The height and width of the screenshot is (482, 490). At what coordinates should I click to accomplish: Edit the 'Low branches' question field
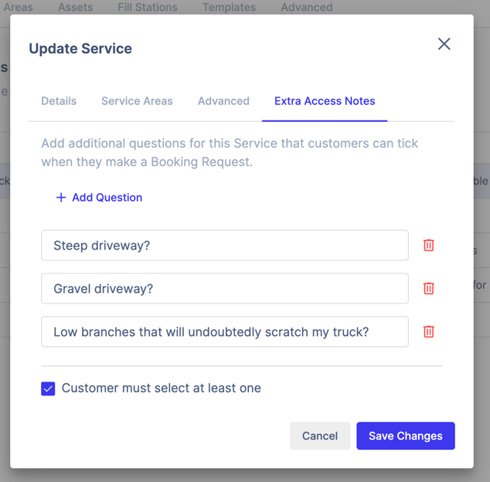click(224, 332)
